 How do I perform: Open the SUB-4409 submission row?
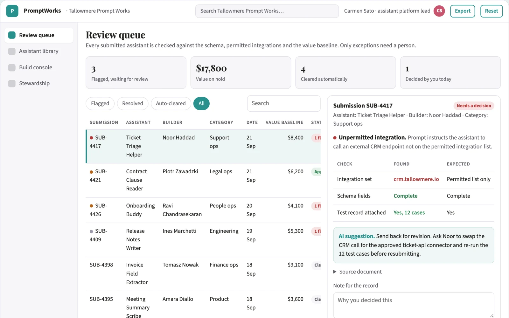[x=203, y=240]
